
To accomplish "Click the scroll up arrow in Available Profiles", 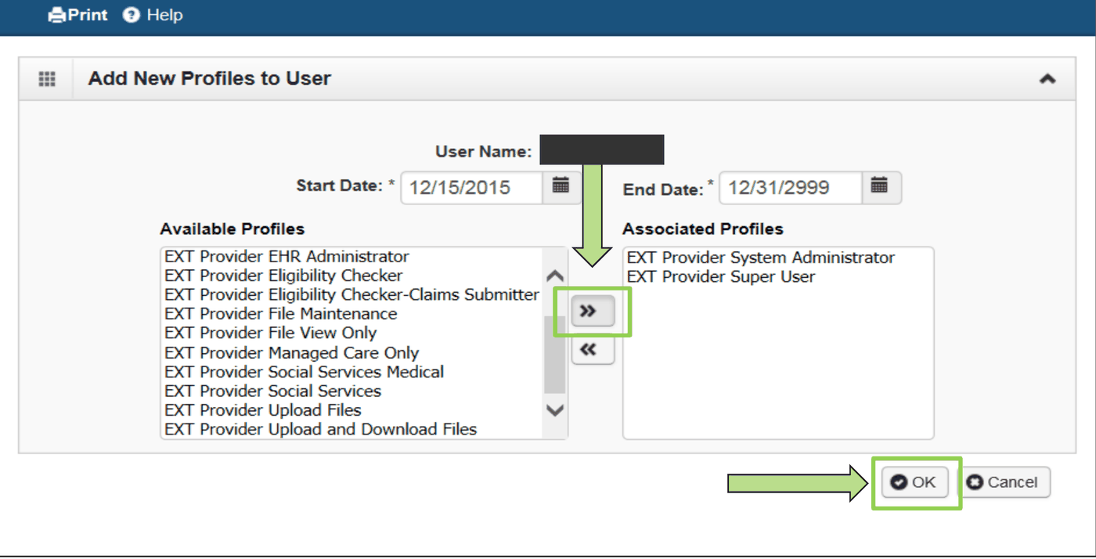I will [554, 276].
